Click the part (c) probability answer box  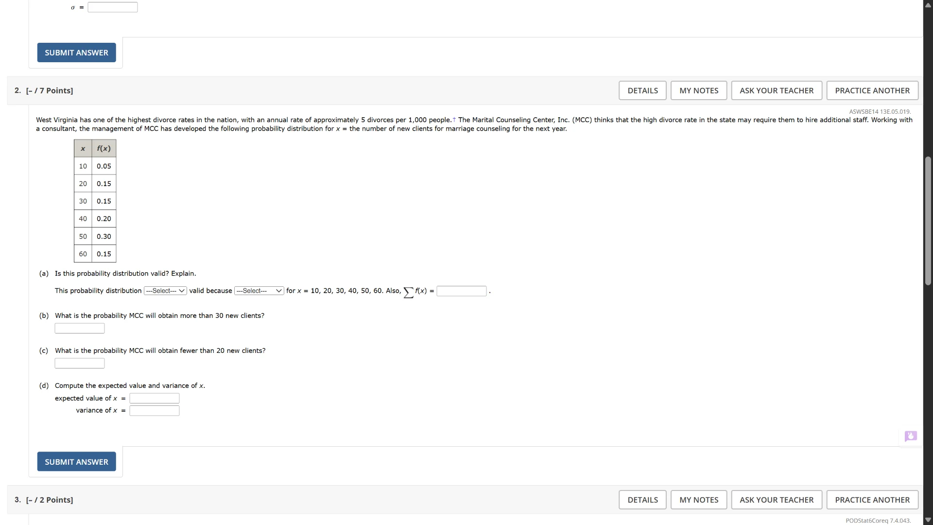80,363
